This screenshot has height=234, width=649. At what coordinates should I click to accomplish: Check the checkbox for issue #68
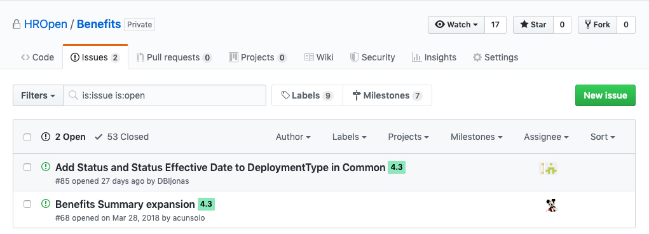27,204
